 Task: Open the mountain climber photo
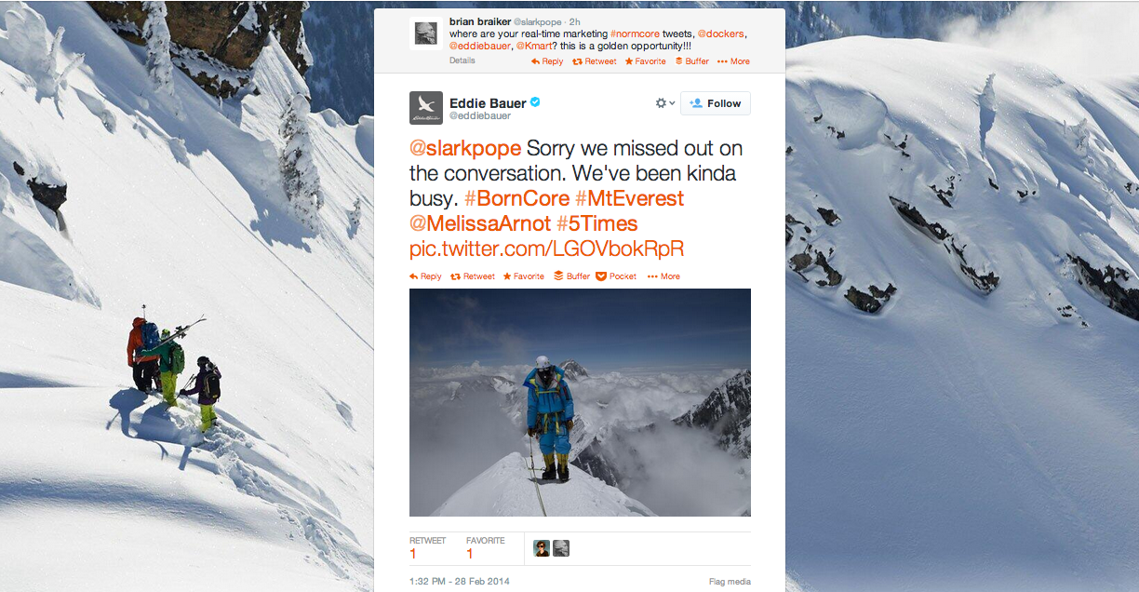tap(580, 402)
